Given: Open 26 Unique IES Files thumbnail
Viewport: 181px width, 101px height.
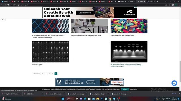Looking at the screenshot, I should (x=129, y=52).
